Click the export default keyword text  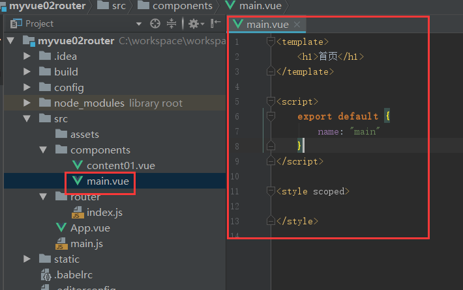click(x=338, y=116)
